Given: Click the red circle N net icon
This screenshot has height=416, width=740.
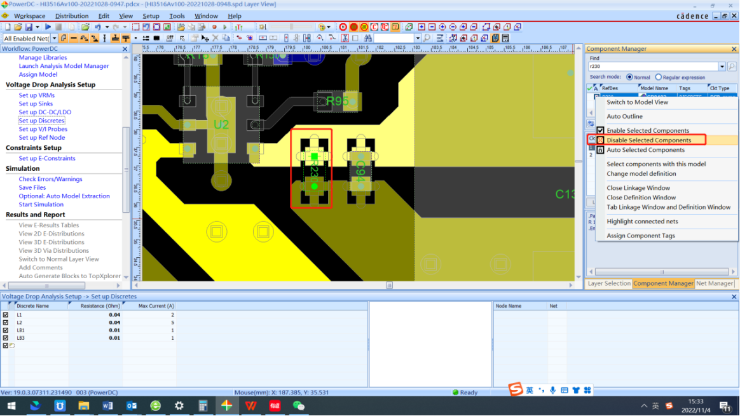Looking at the screenshot, I should point(343,27).
